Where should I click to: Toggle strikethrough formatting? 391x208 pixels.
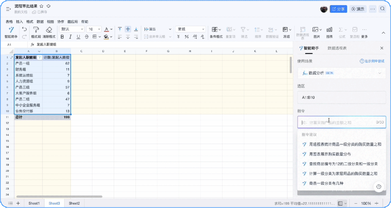(87, 37)
